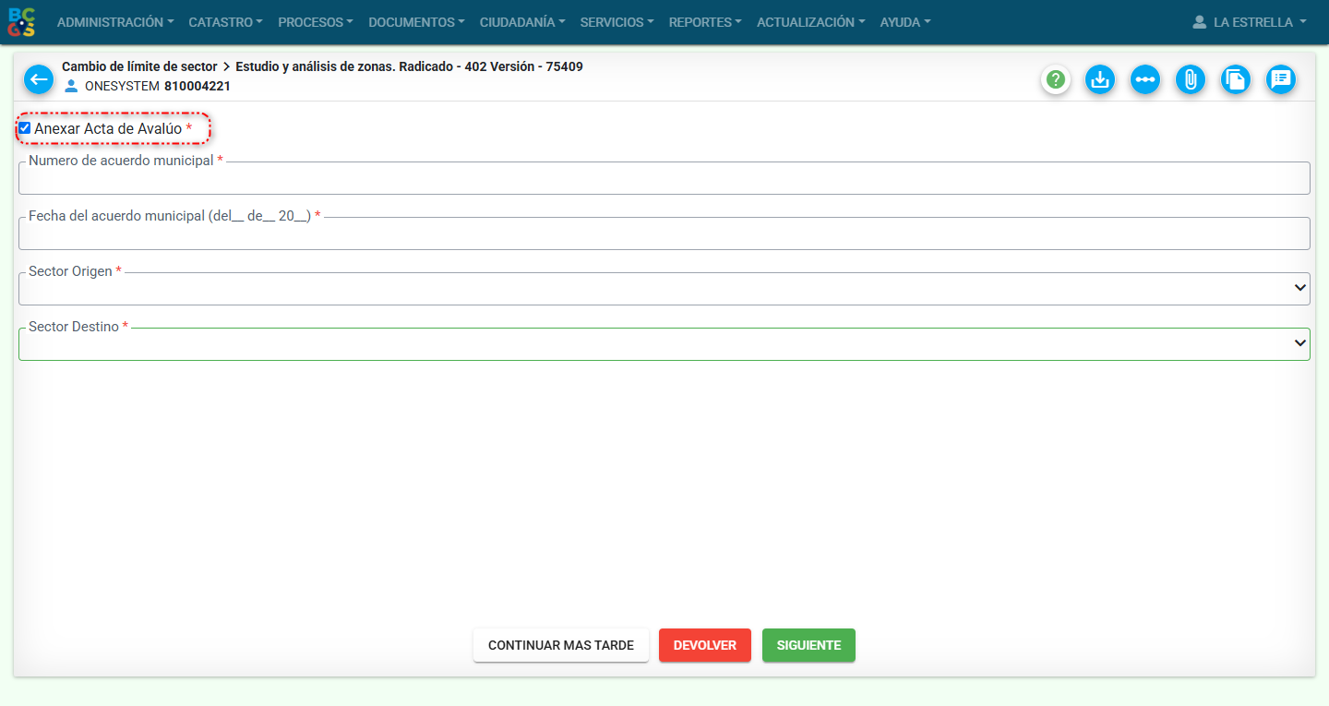
Task: Click the download icon in the toolbar
Action: (x=1099, y=80)
